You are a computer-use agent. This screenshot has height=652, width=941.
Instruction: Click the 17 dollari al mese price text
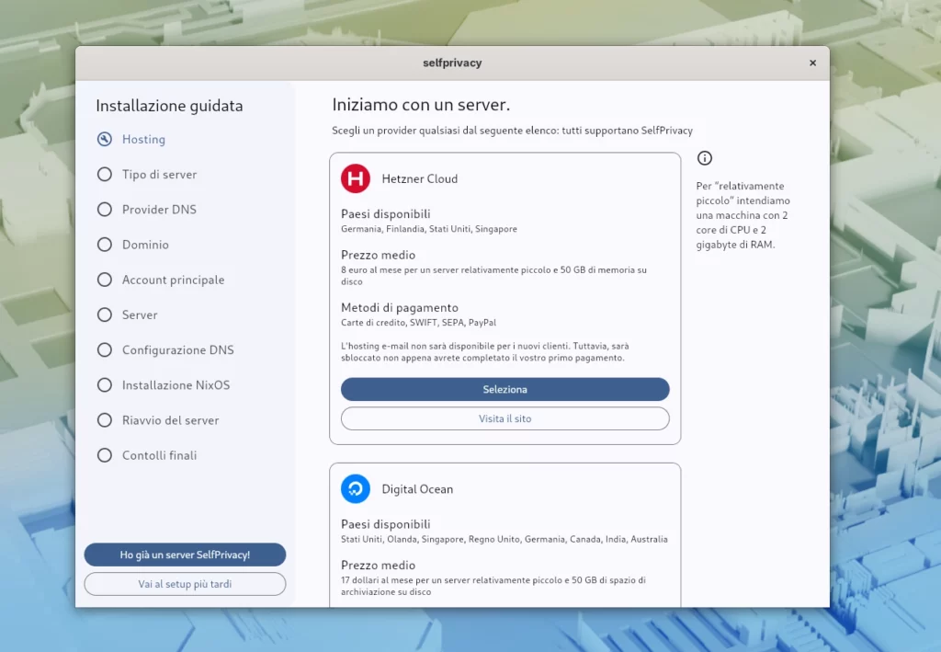[x=493, y=586]
